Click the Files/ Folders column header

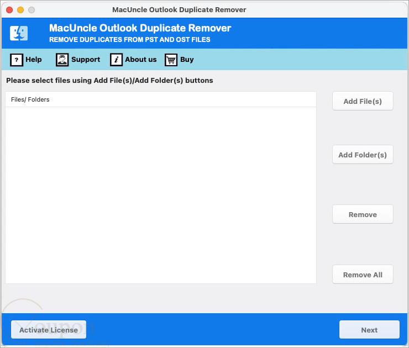point(161,99)
